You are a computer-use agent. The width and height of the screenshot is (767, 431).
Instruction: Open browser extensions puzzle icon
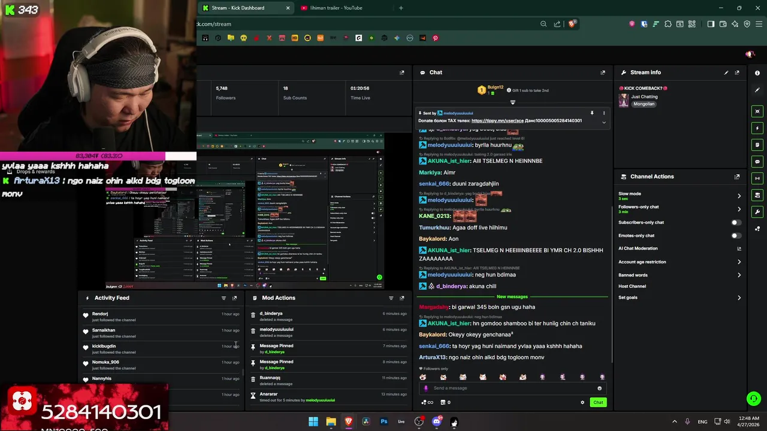[668, 24]
